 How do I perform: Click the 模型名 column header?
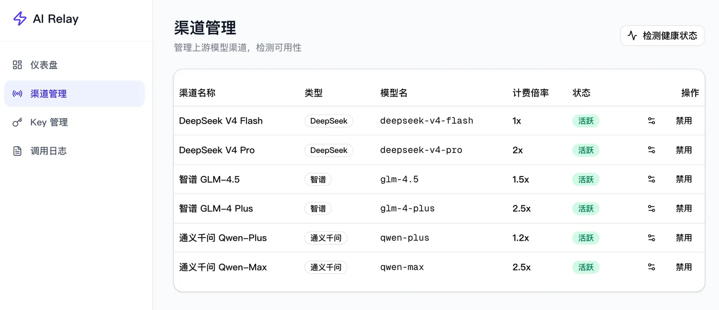click(x=394, y=93)
